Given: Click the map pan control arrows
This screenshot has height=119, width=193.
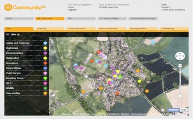Looking at the screenshot, I should 180,56.
